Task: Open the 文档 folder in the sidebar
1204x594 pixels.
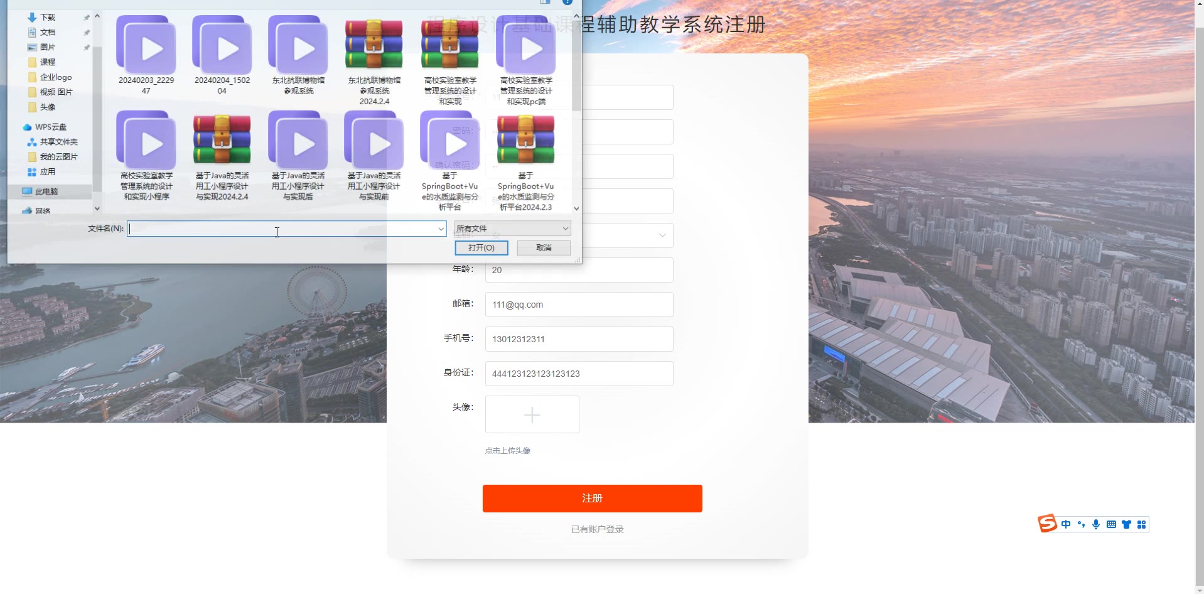Action: (48, 32)
